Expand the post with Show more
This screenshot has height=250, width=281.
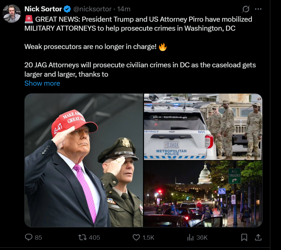click(42, 83)
